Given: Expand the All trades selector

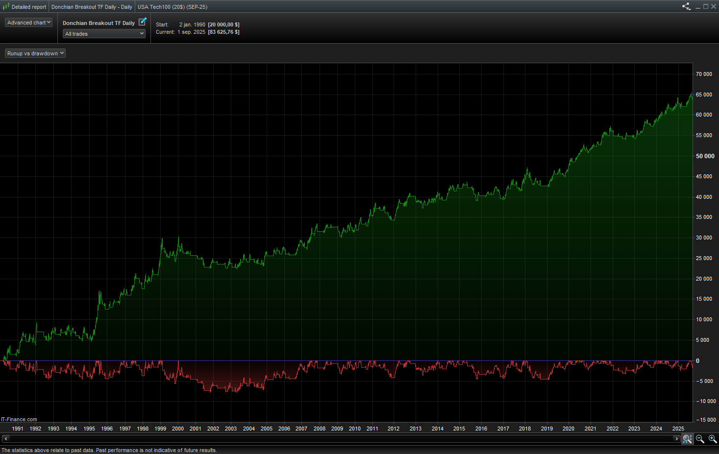Looking at the screenshot, I should [104, 34].
